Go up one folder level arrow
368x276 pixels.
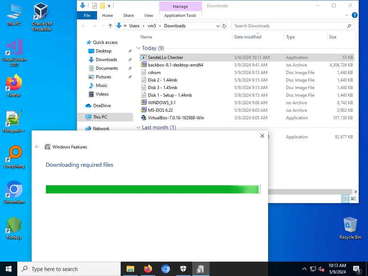(110, 26)
